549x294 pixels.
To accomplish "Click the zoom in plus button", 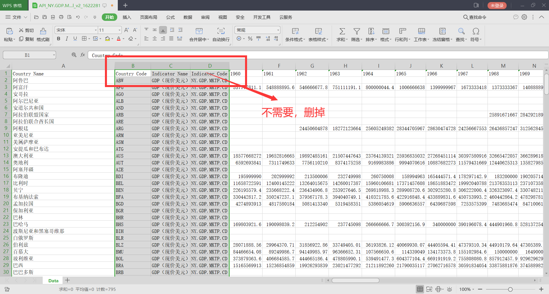I will [541, 289].
